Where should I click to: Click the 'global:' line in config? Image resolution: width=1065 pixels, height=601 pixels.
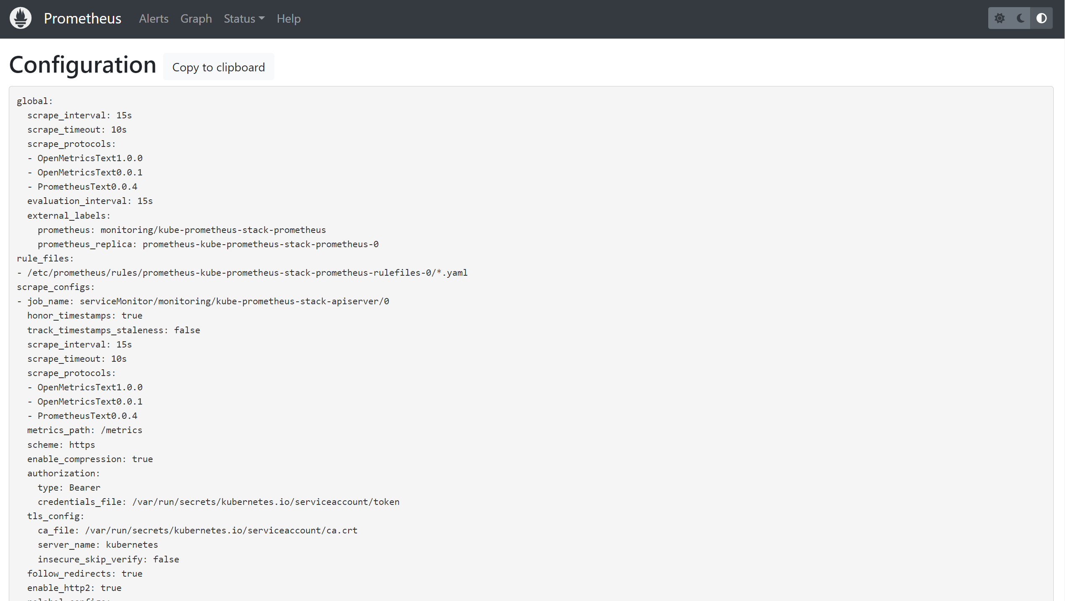[x=35, y=101]
